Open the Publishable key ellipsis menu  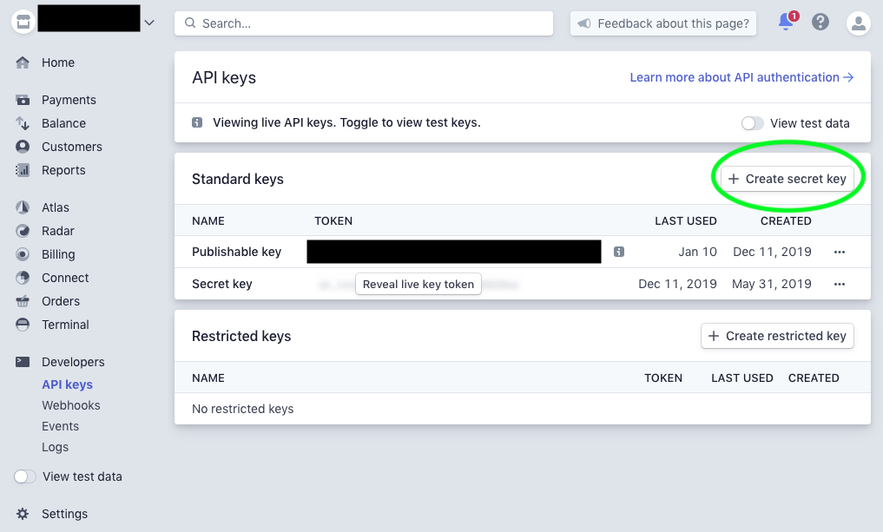point(840,252)
